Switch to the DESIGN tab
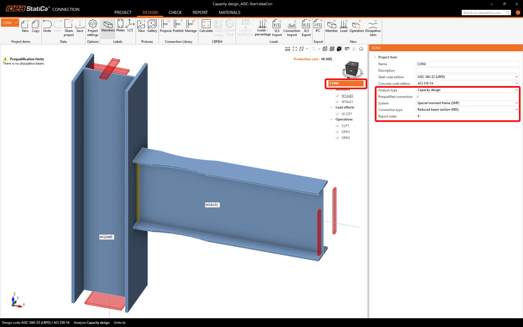 tap(150, 12)
